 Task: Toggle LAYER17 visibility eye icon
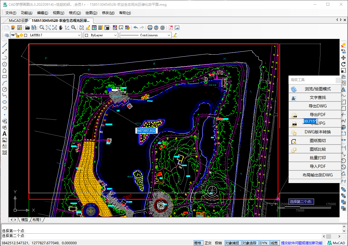click(13, 35)
